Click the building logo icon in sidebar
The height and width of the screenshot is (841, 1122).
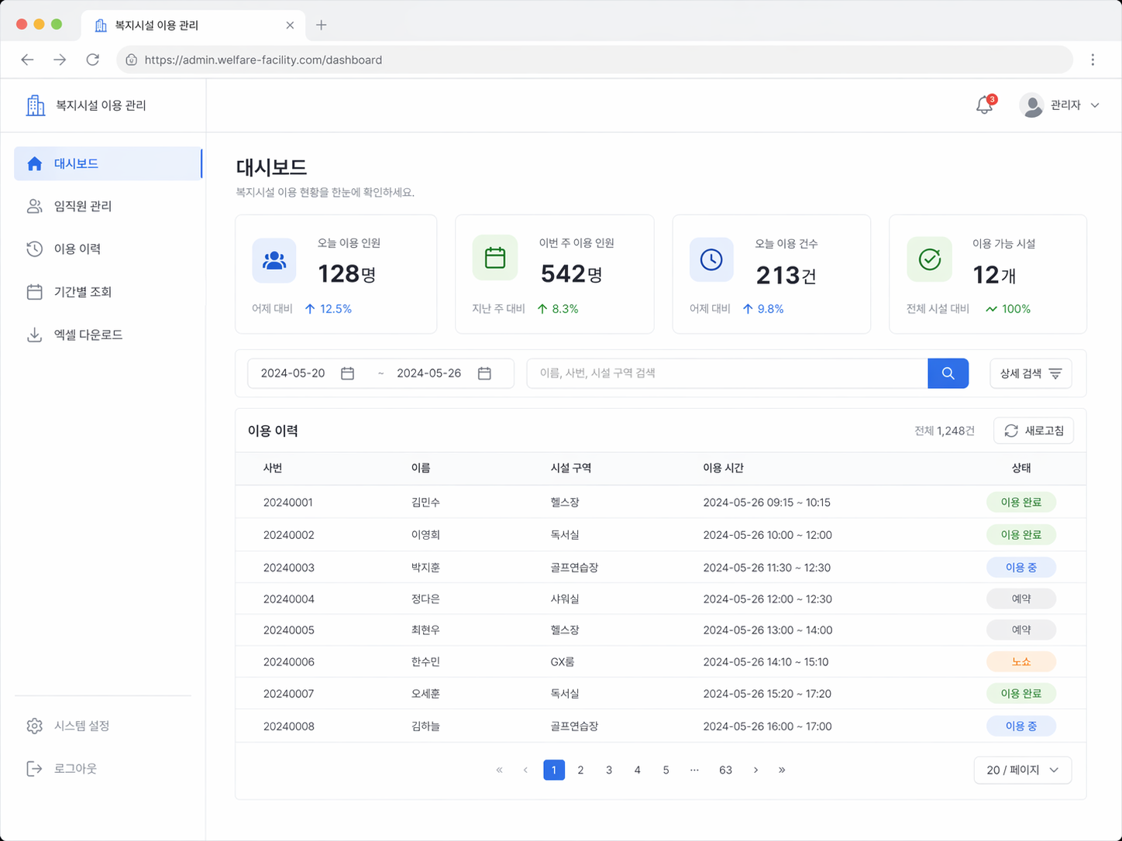pos(35,105)
